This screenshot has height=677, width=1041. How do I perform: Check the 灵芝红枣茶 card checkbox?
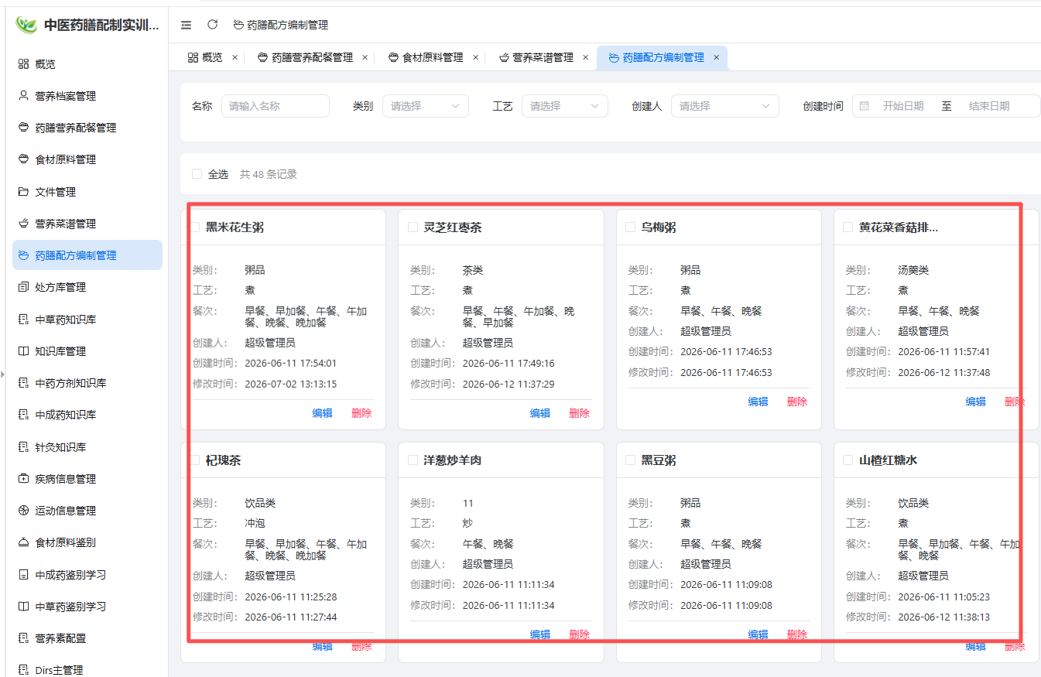[x=413, y=227]
